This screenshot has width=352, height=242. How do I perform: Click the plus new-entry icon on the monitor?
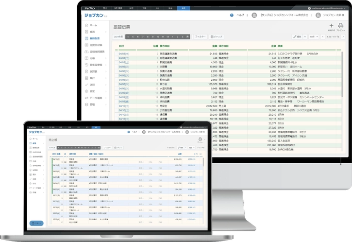pos(331,26)
